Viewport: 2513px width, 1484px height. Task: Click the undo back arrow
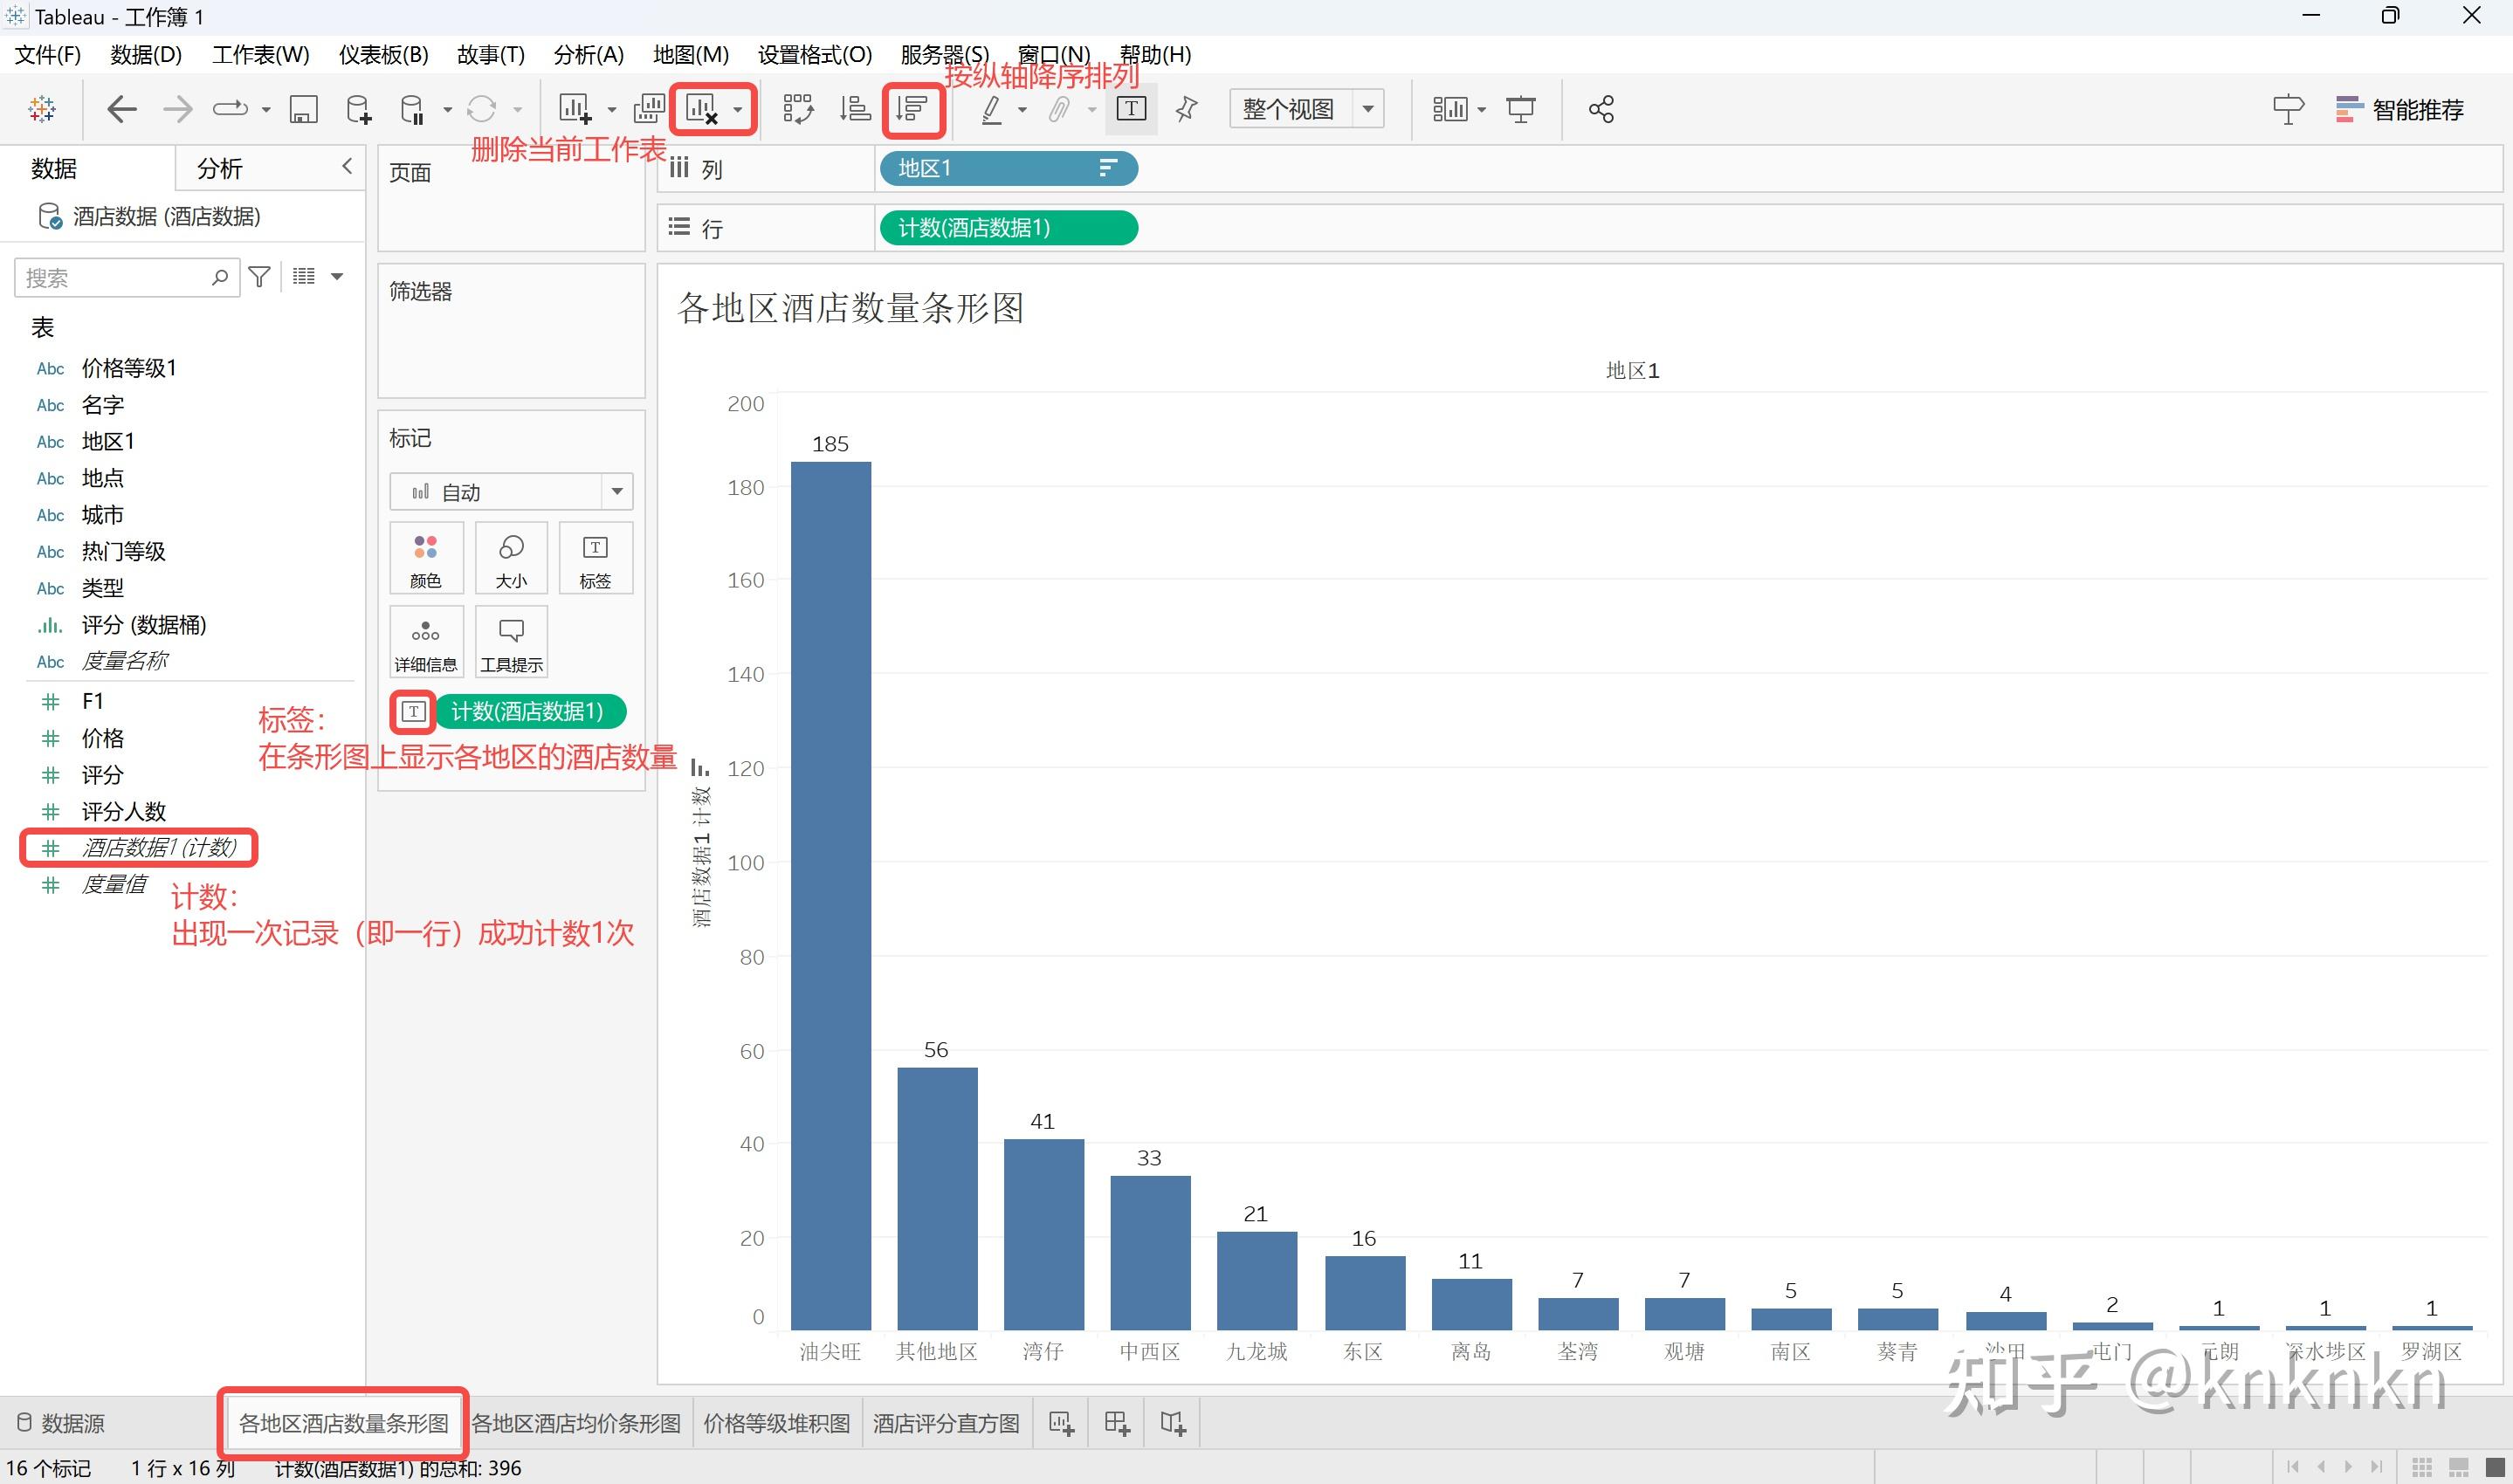pos(121,109)
